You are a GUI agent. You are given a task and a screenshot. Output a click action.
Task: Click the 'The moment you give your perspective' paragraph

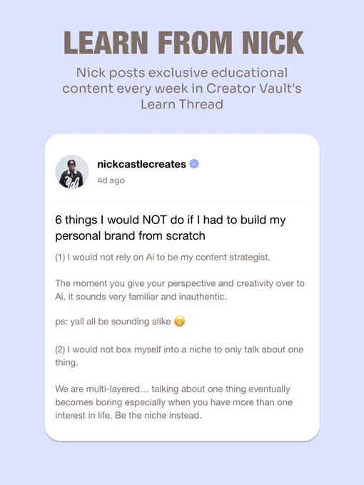[180, 290]
